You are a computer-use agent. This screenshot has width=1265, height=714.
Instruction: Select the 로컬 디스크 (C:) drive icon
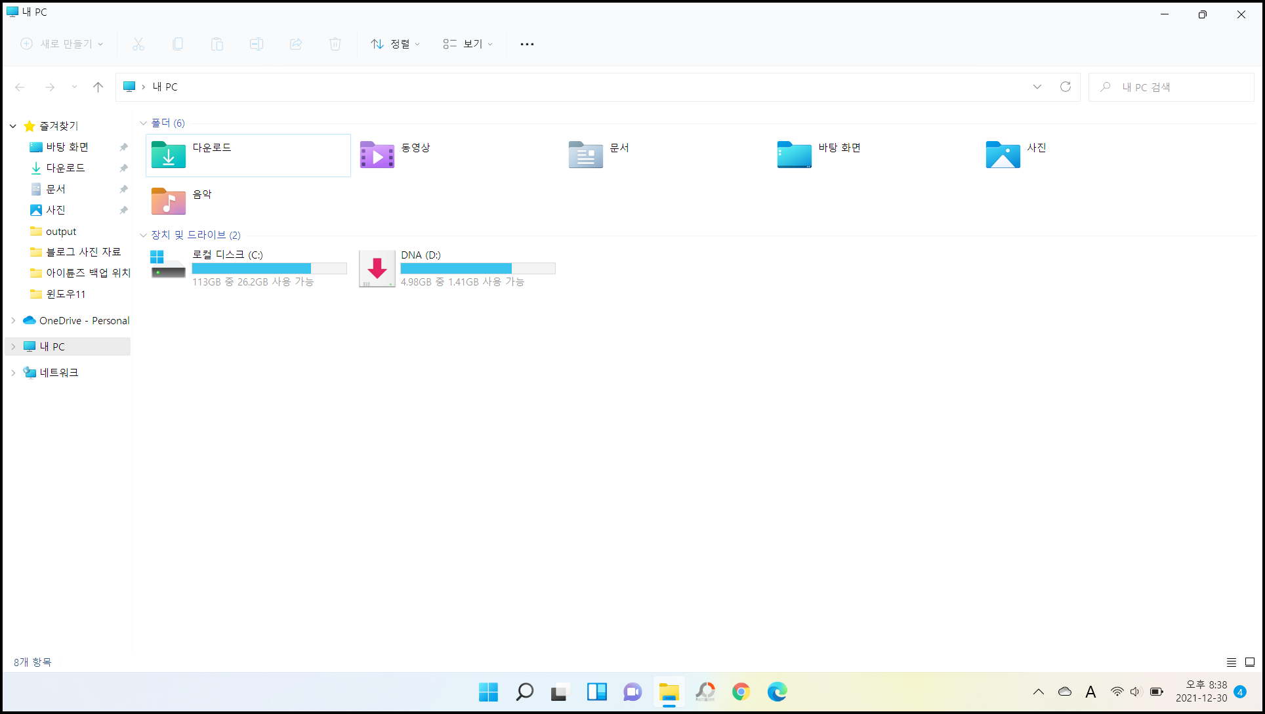coord(168,266)
